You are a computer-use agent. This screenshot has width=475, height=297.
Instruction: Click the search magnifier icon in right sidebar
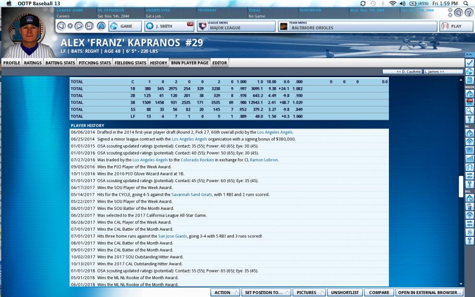469,111
